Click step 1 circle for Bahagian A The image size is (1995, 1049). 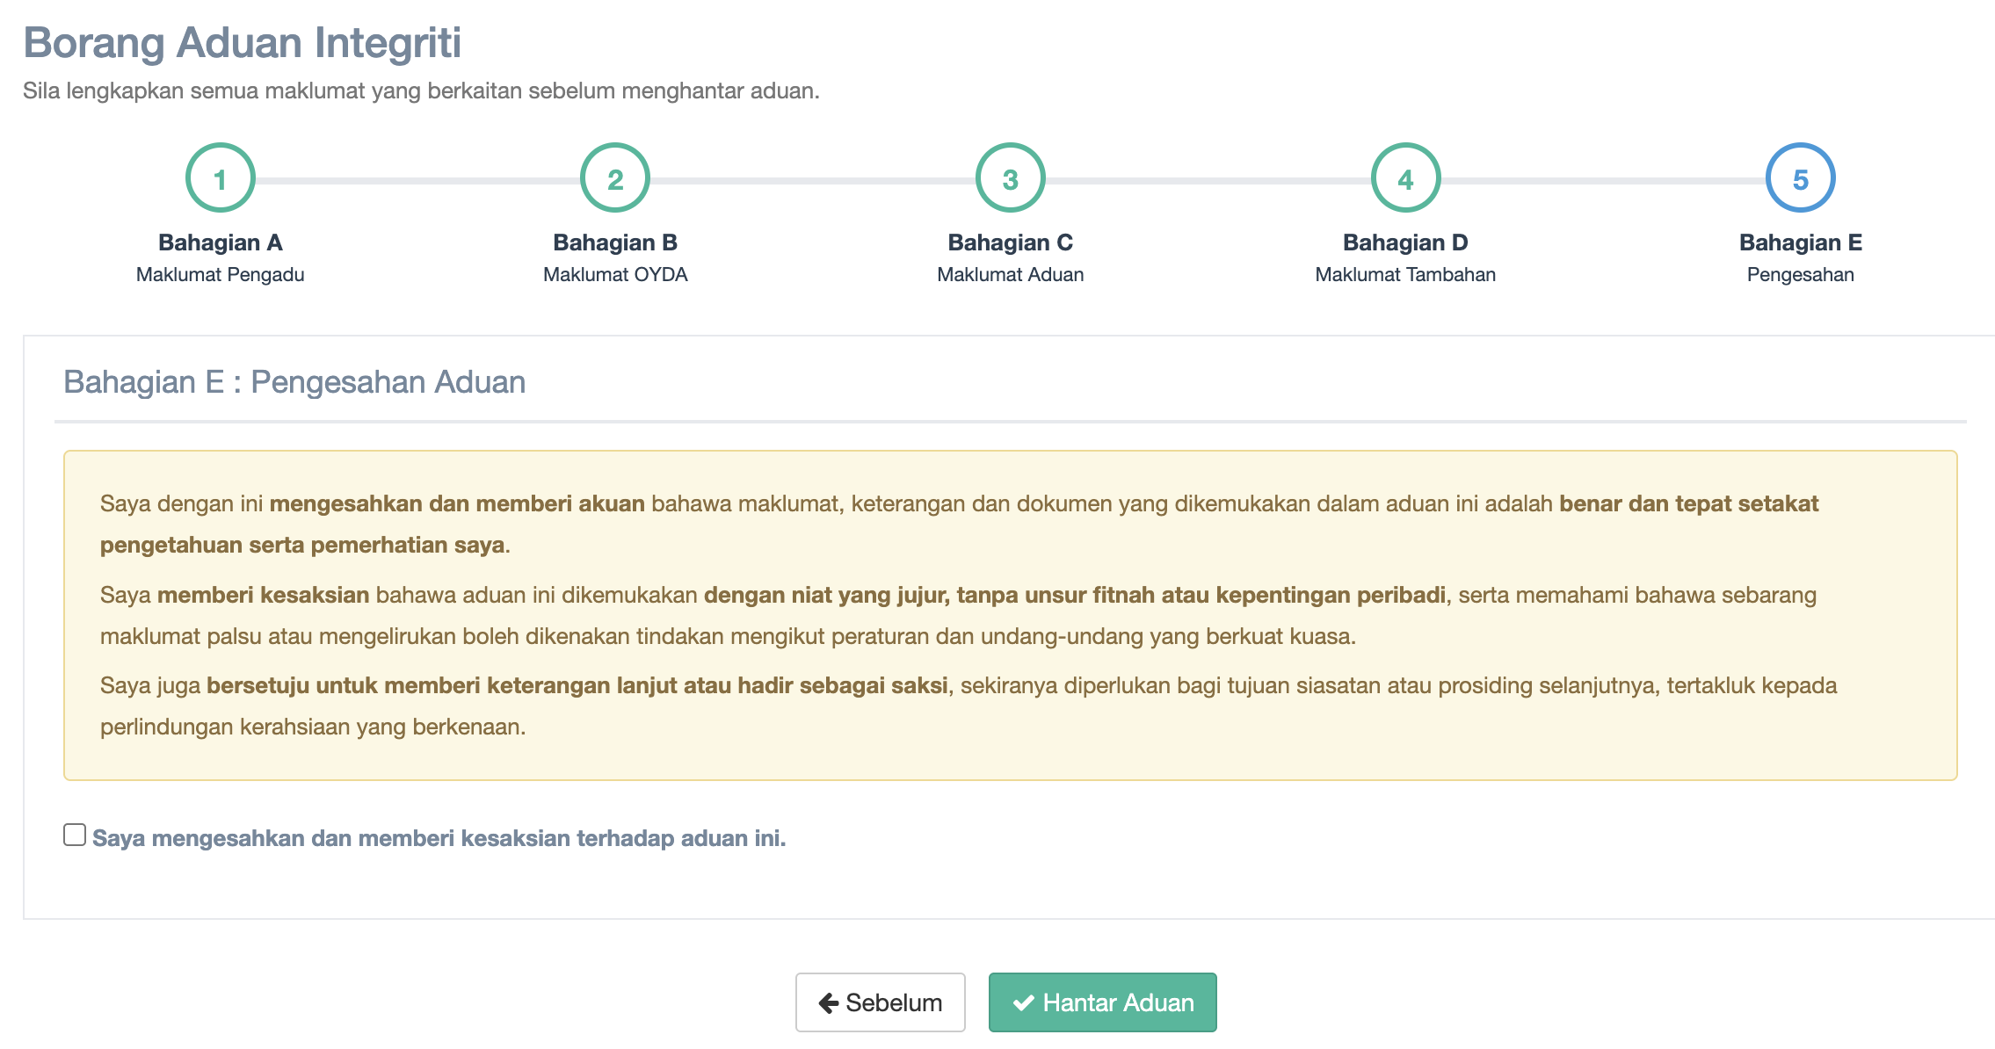tap(220, 178)
